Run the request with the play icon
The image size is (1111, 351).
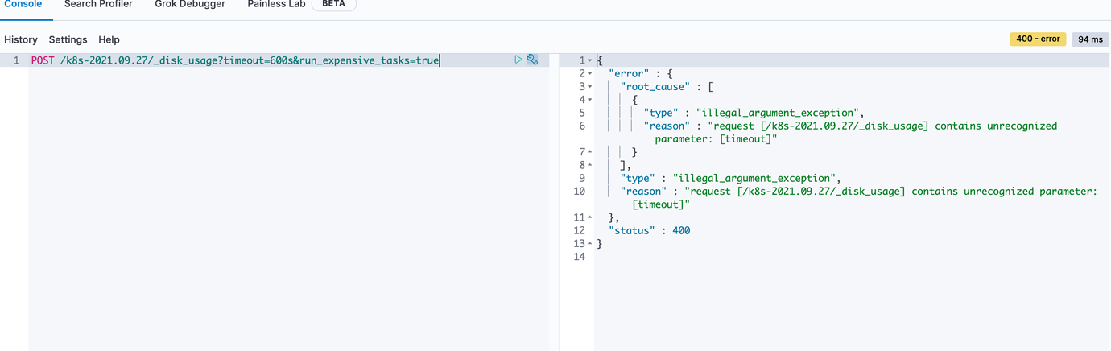tap(518, 60)
